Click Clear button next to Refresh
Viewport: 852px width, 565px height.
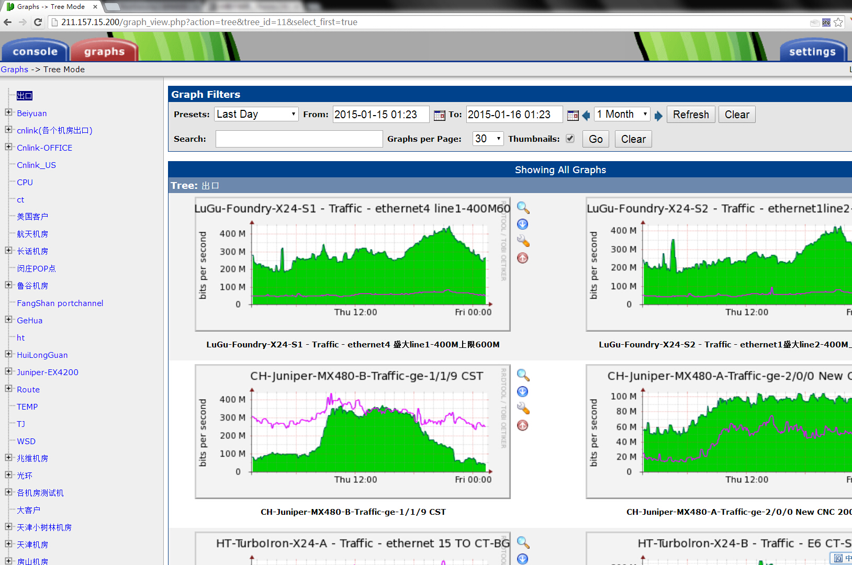tap(737, 115)
